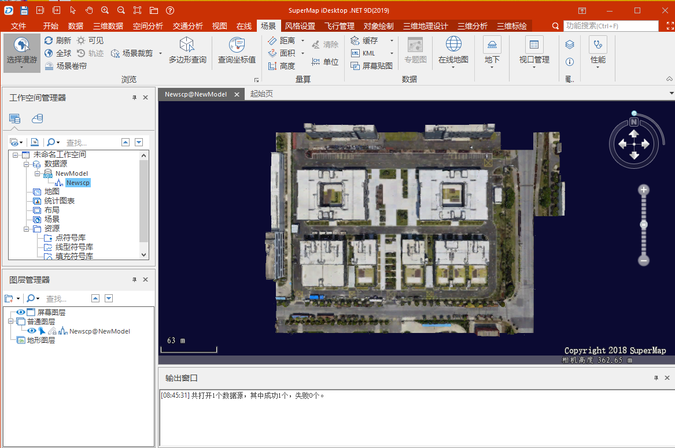The image size is (675, 448).
Task: Switch to the 起始页 document tab
Action: (x=261, y=94)
